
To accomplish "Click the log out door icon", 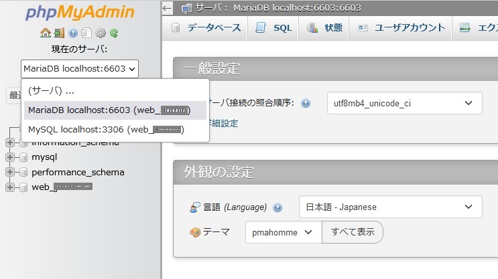I will [59, 33].
